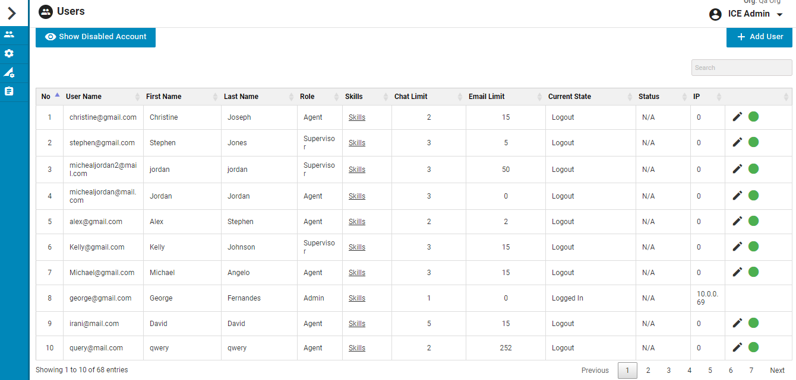
Task: Go to page 2 of the users table
Action: click(x=648, y=371)
